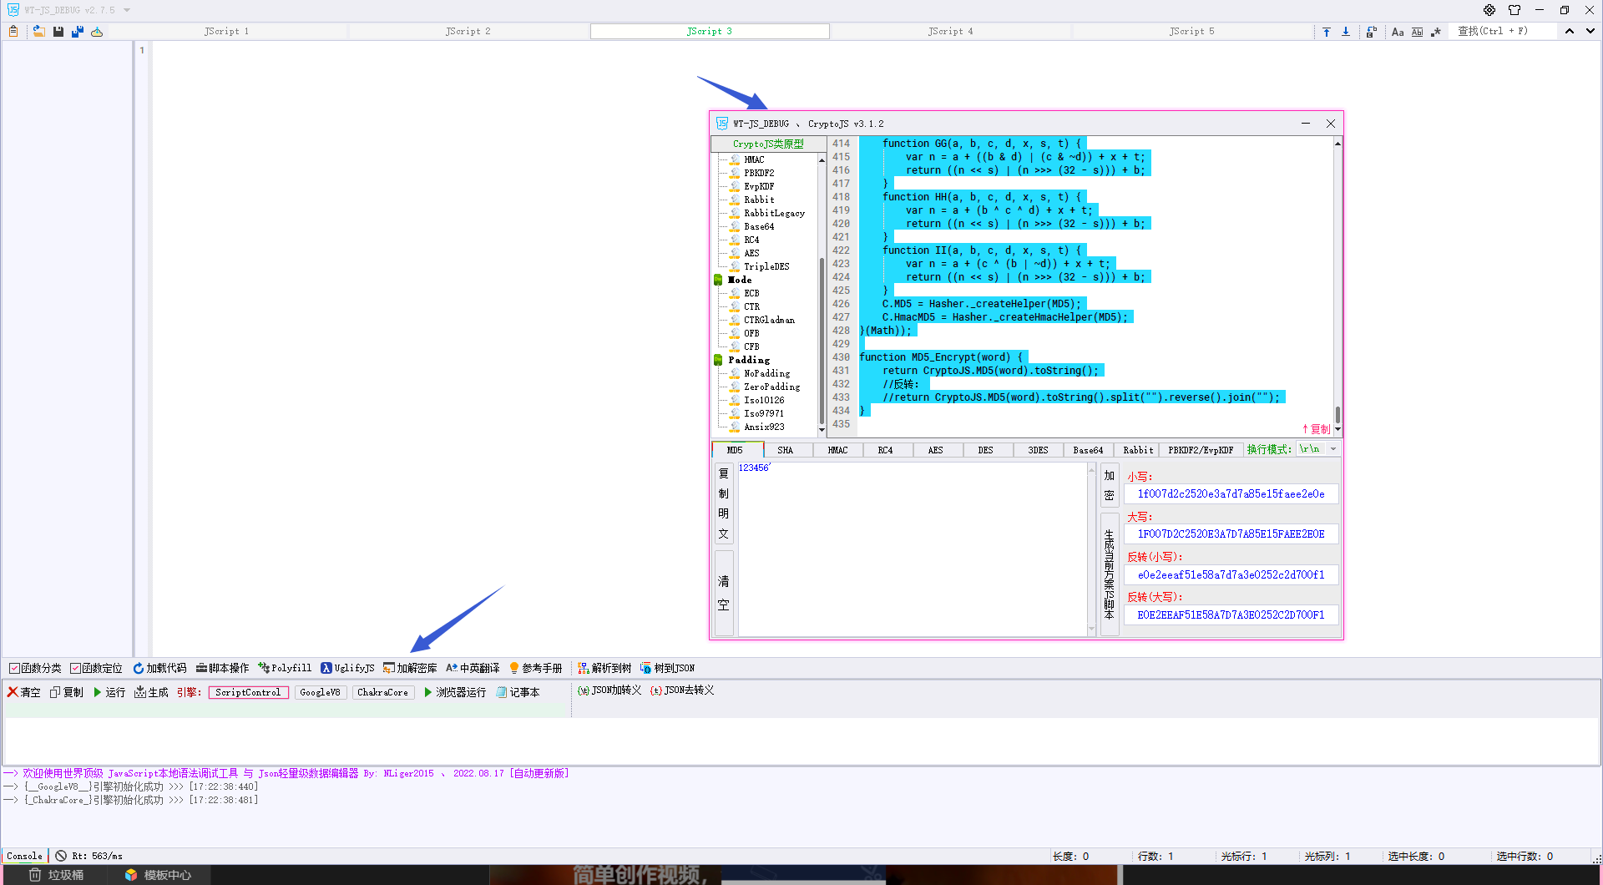Open the 换行模式 line break dropdown
The width and height of the screenshot is (1603, 885).
click(1333, 449)
